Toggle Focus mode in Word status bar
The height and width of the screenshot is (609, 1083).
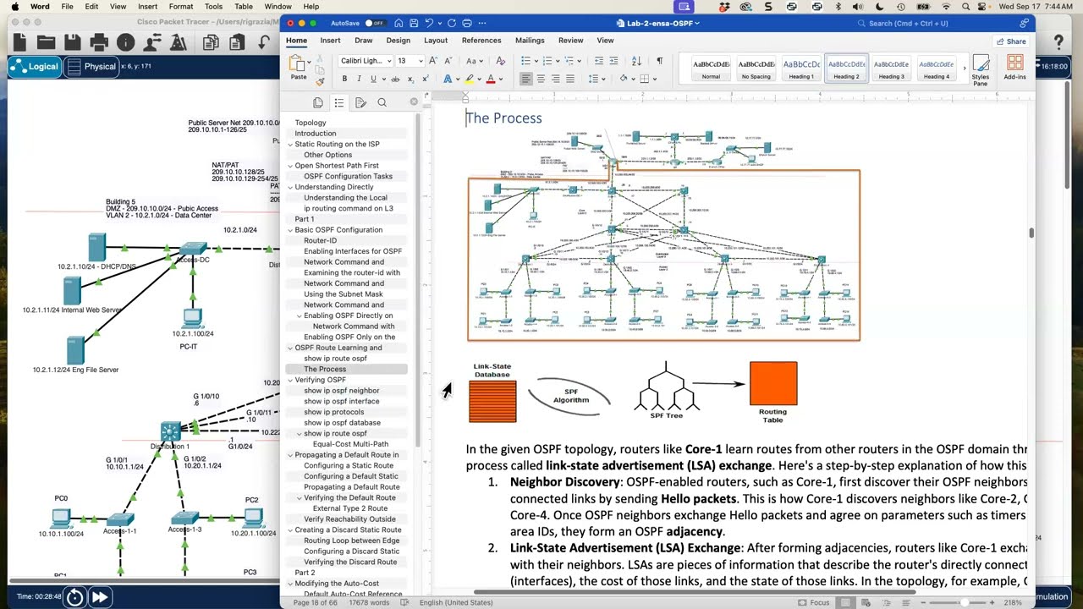click(x=813, y=602)
